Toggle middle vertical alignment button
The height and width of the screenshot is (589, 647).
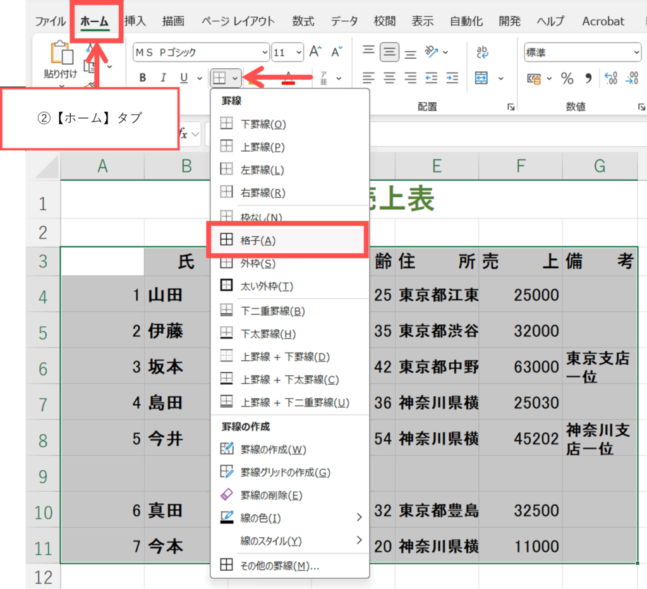(389, 52)
